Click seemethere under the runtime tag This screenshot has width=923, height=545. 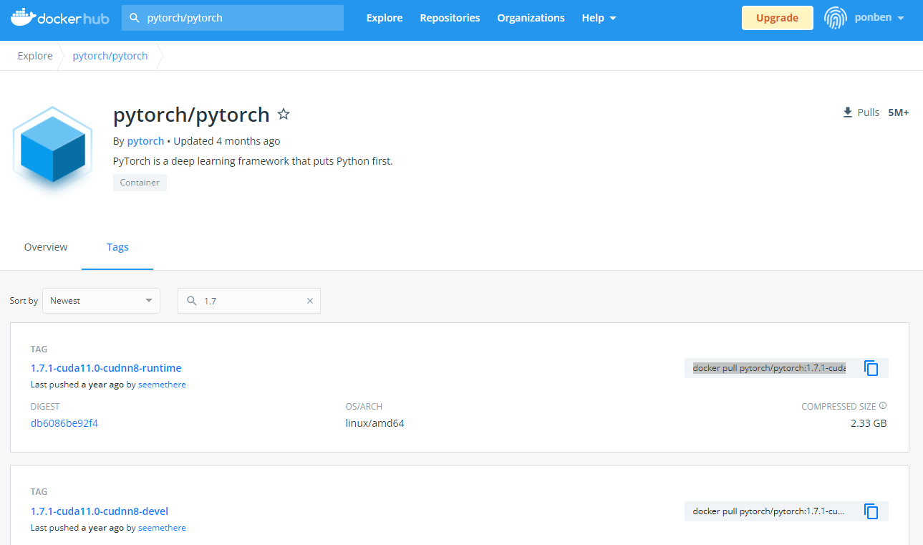(x=162, y=385)
